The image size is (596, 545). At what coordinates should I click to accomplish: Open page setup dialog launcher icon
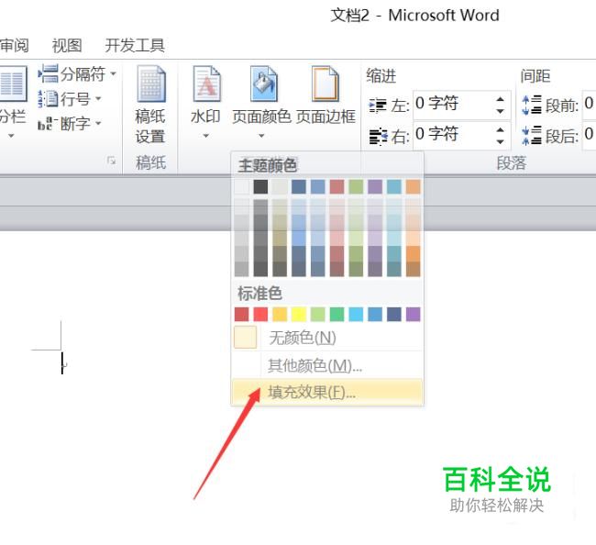111,161
